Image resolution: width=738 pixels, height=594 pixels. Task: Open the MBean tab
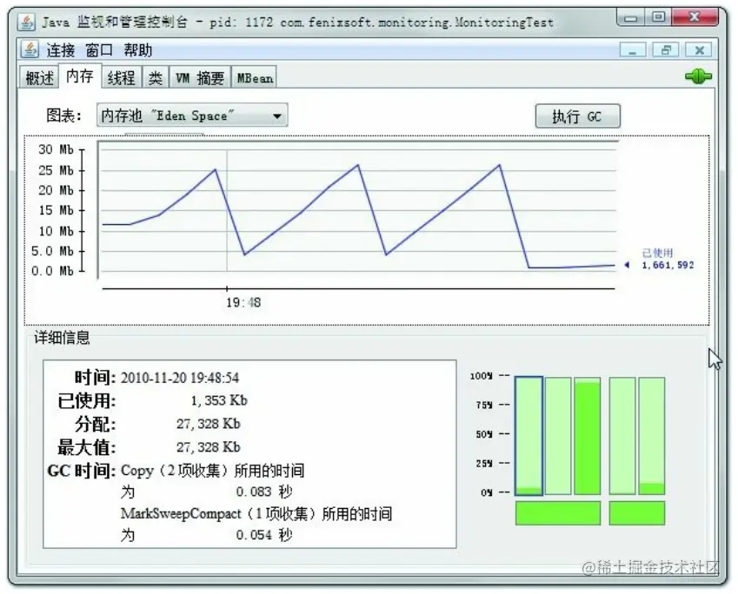click(254, 77)
